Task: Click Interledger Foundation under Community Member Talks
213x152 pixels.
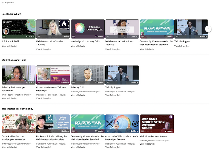Action: [x=47, y=95]
